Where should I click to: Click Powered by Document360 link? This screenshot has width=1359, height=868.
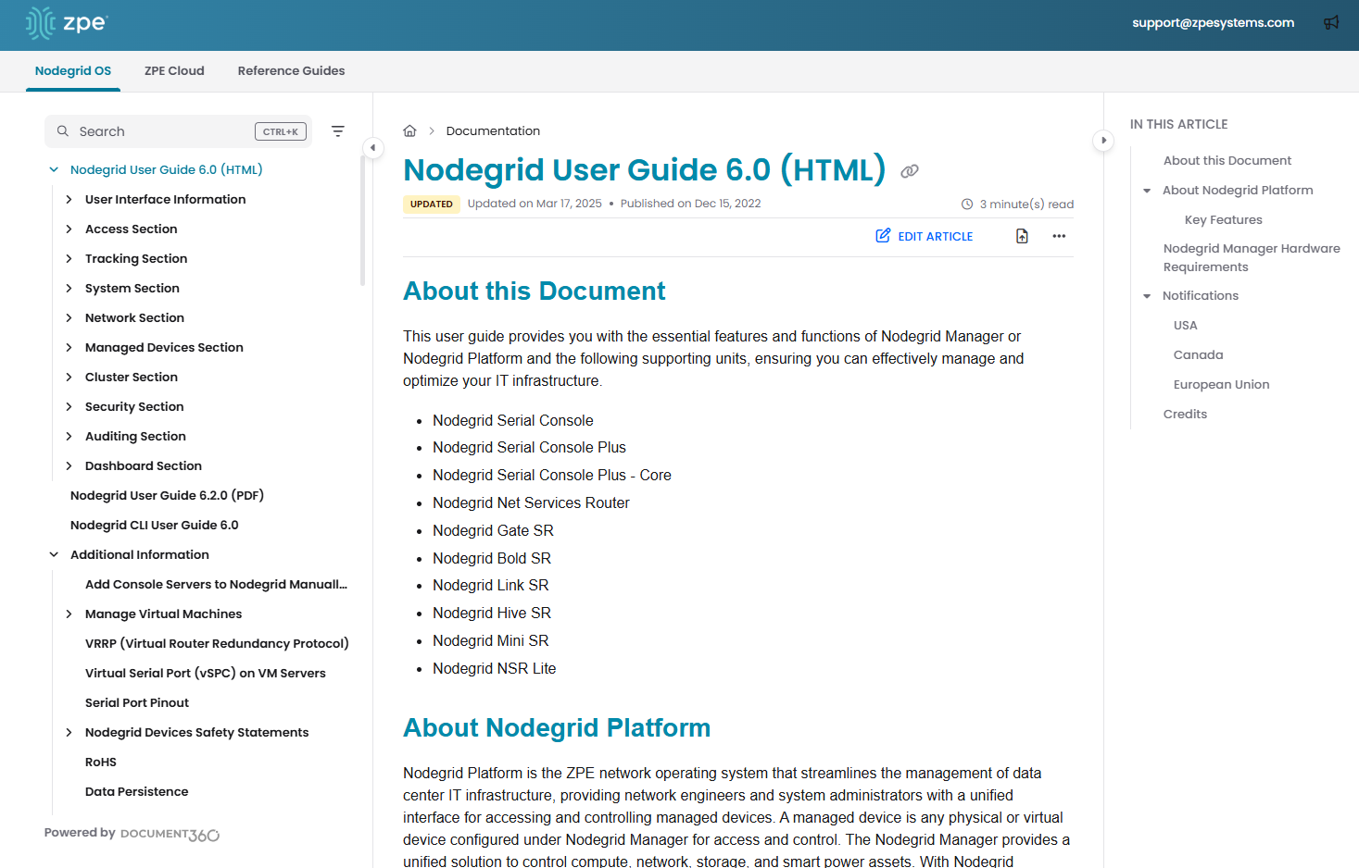(132, 834)
